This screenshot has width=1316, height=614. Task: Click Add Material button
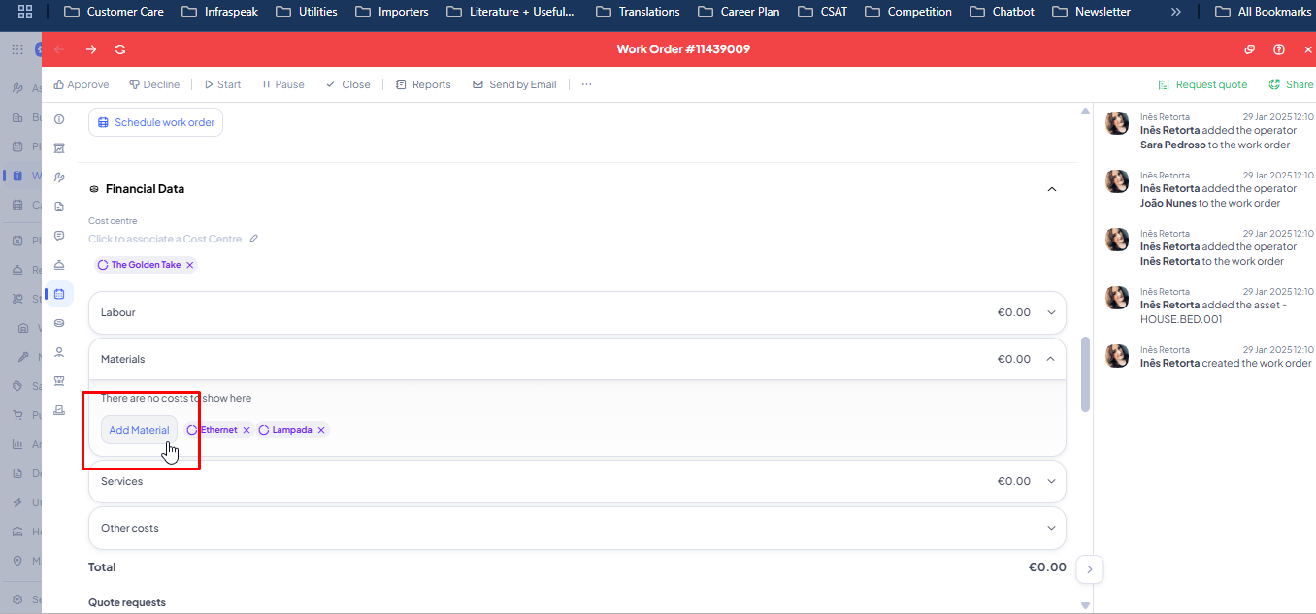point(139,430)
